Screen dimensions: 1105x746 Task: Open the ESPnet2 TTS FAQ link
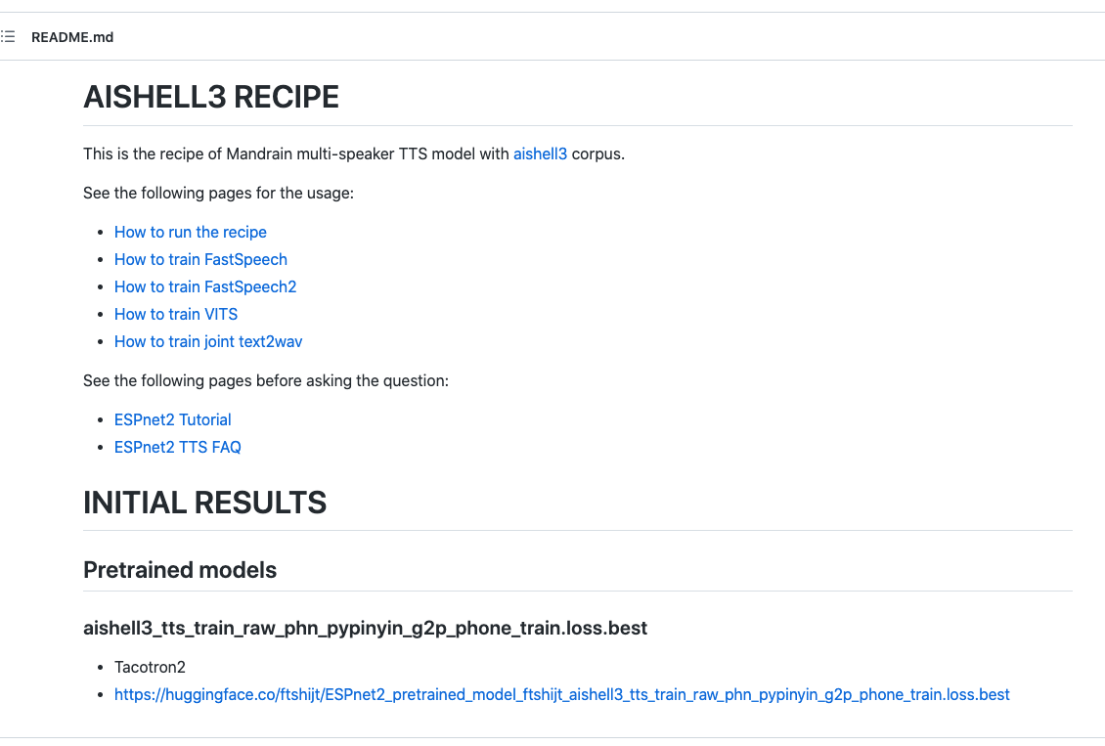(x=178, y=447)
